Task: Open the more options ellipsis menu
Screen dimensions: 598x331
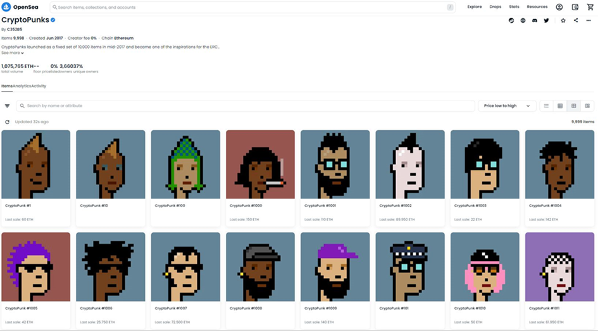Action: 589,21
